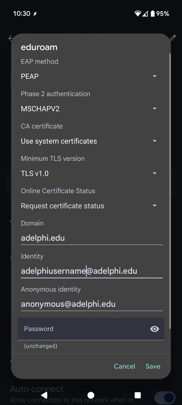Click the Password input field
This screenshot has height=405, width=182.
pyautogui.click(x=91, y=329)
